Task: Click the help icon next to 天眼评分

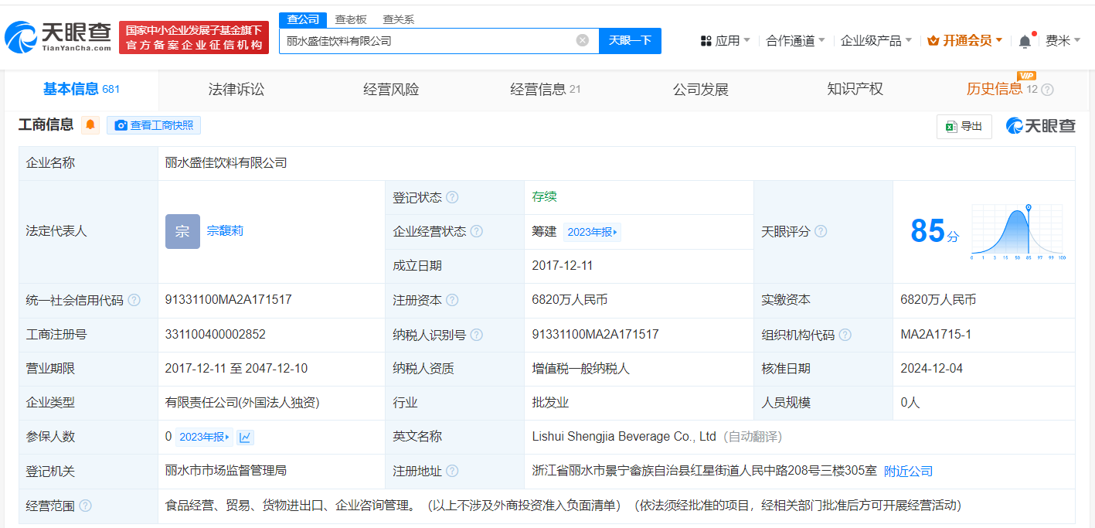Action: (821, 231)
